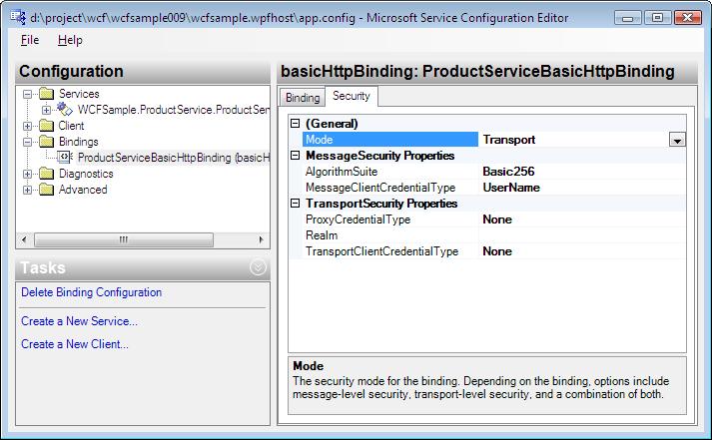The image size is (712, 440).
Task: Click the Diagnostics folder icon
Action: pos(46,174)
